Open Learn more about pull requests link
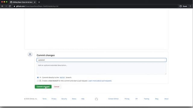The width and height of the screenshot is (193, 108). 100,81
